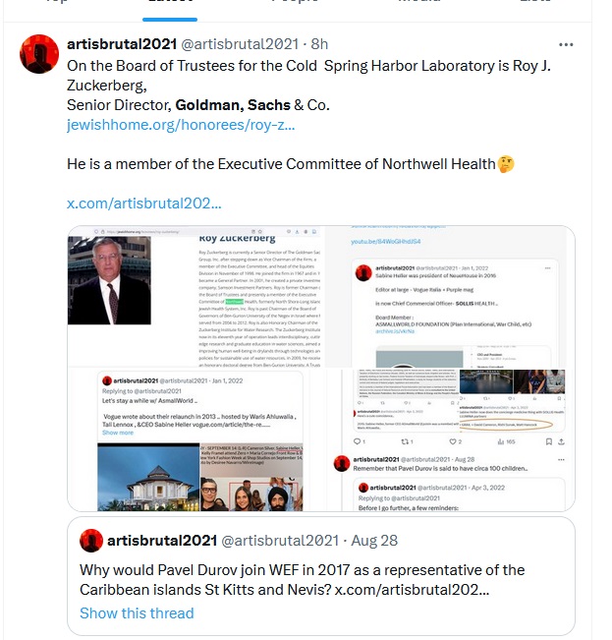
Task: Select the active Latest tab
Action: pyautogui.click(x=170, y=8)
